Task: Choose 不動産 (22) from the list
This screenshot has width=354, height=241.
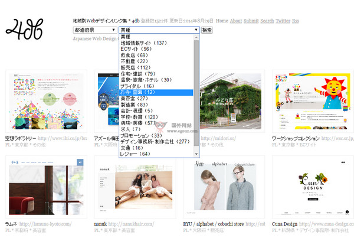Action: coord(156,61)
